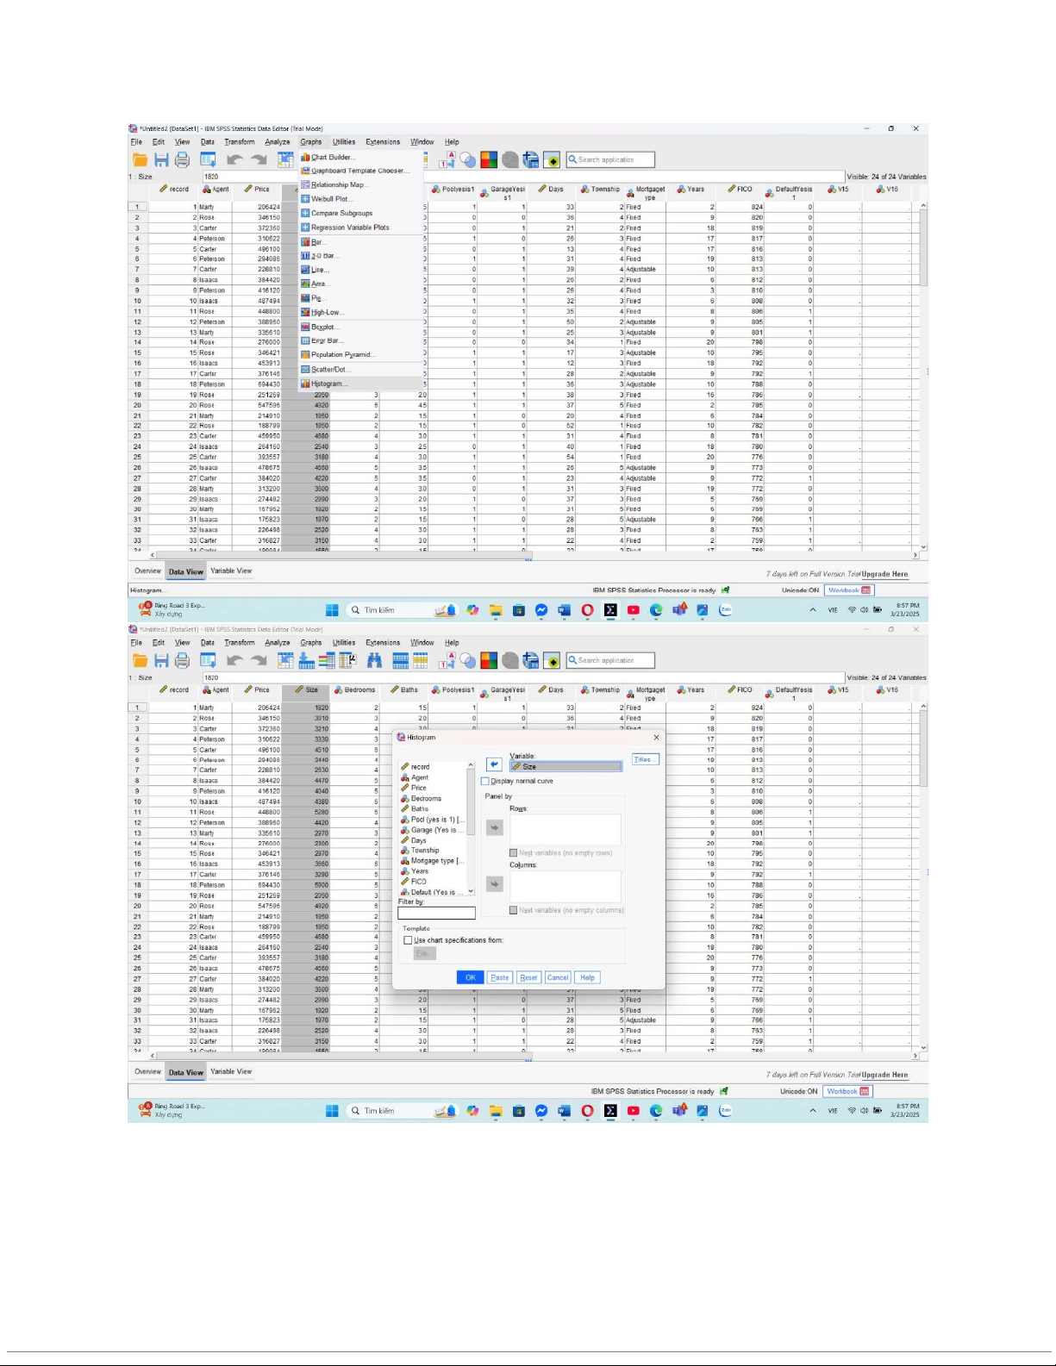The height and width of the screenshot is (1366, 1056).
Task: Switch to Variable View tab in lower window
Action: (x=231, y=1072)
